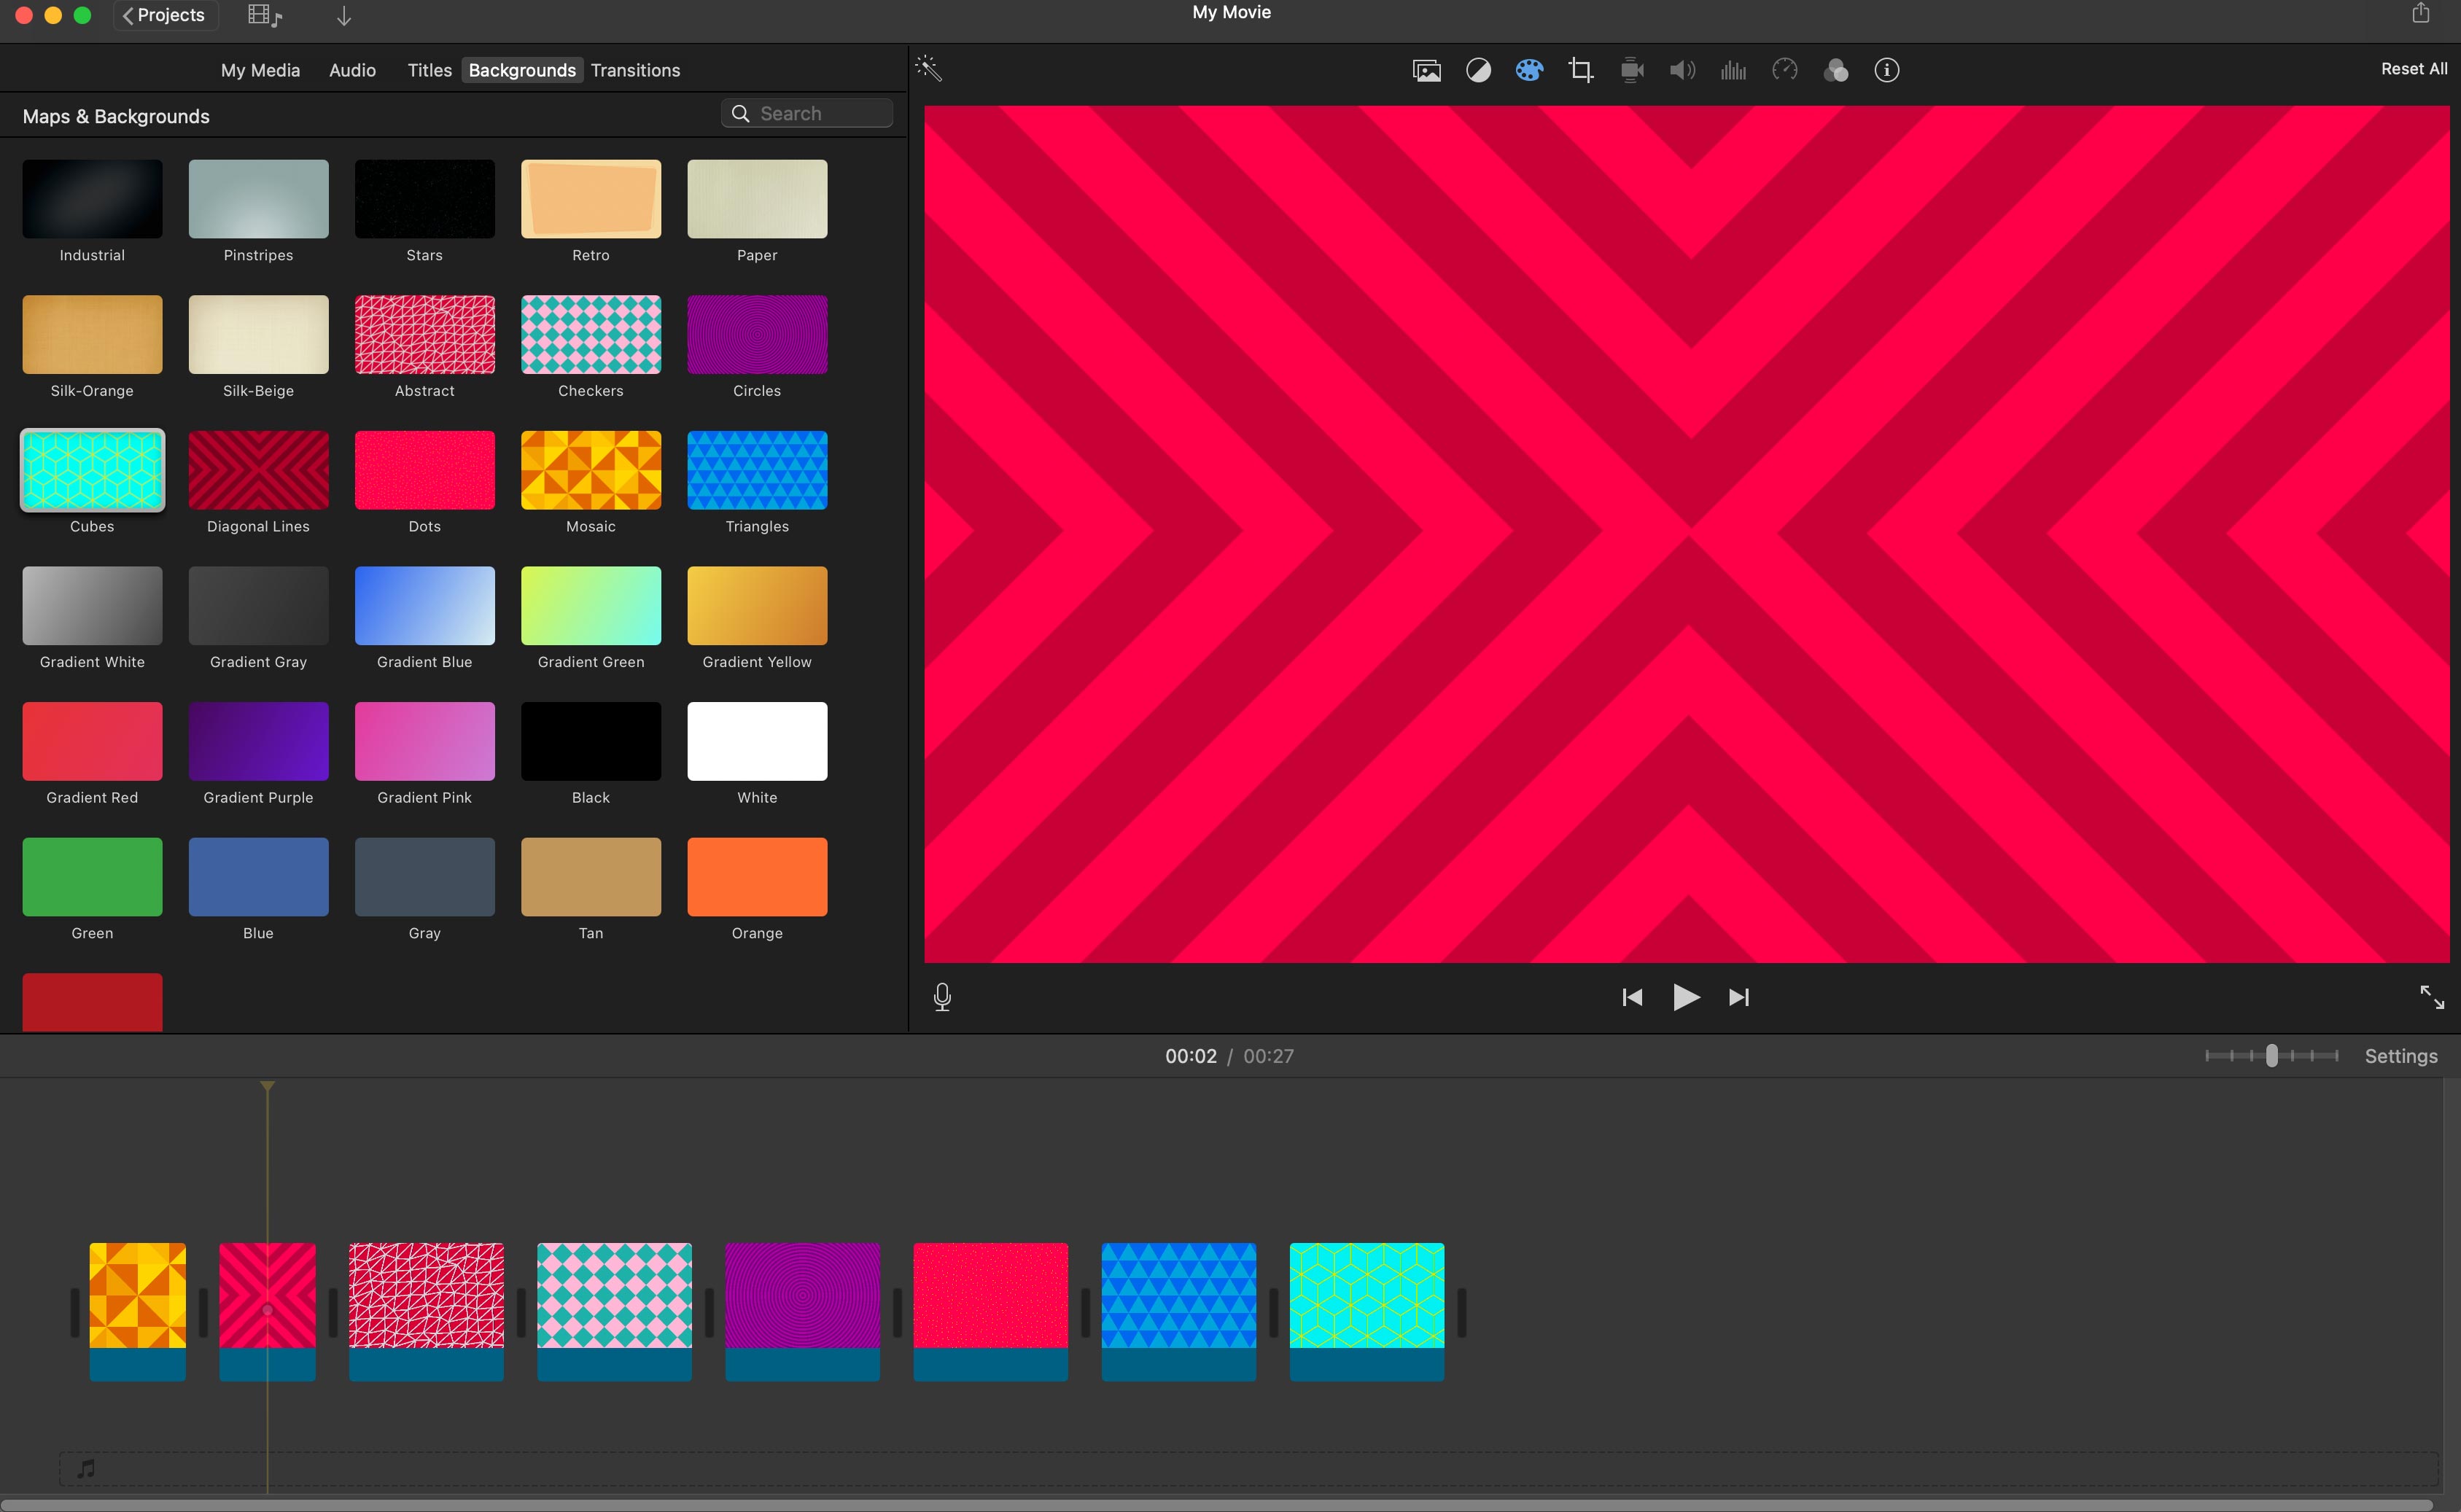Click the import media down-arrow icon
Image resolution: width=2461 pixels, height=1512 pixels.
343,16
